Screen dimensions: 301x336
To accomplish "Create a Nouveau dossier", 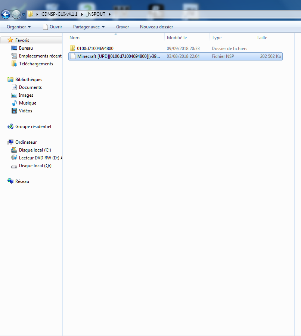I will [x=156, y=27].
